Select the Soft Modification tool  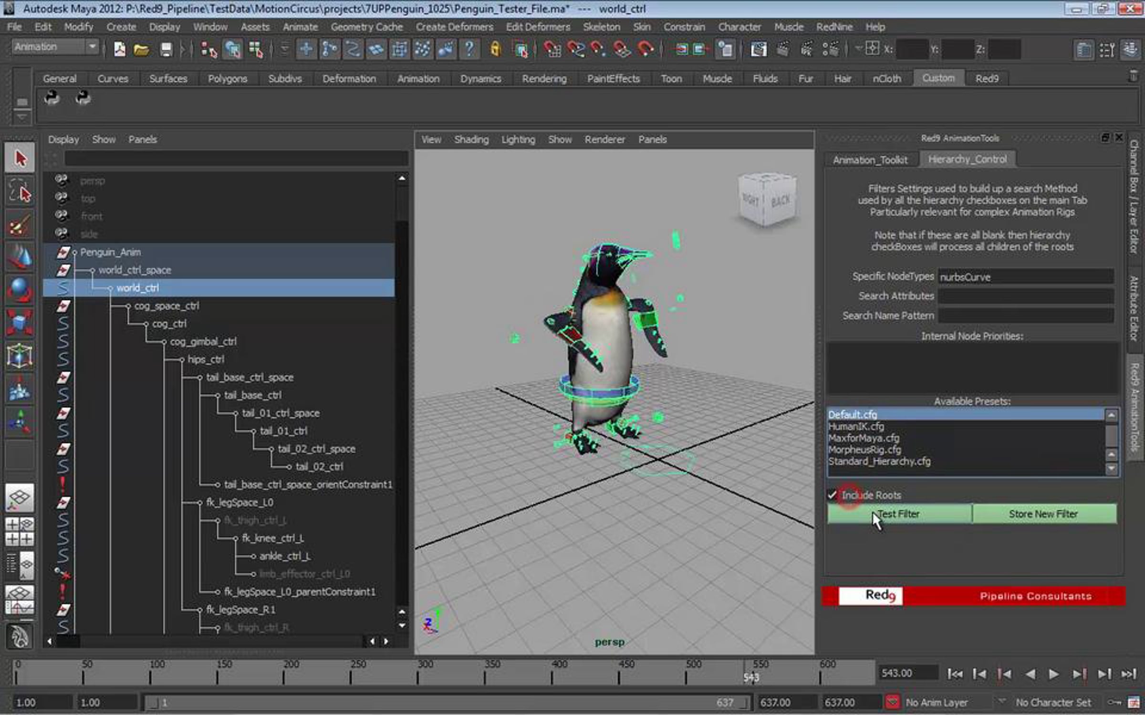click(x=20, y=389)
